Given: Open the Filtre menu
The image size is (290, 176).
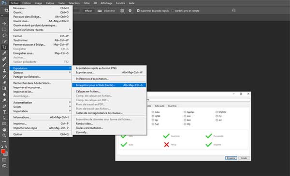Looking at the screenshot, I should click(x=87, y=3).
